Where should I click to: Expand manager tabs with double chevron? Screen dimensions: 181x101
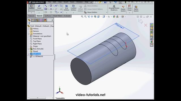(x=52, y=20)
